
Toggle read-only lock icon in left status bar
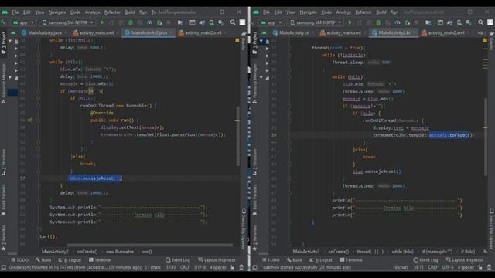click(x=232, y=267)
